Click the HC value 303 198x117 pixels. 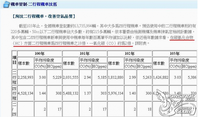[104, 93]
